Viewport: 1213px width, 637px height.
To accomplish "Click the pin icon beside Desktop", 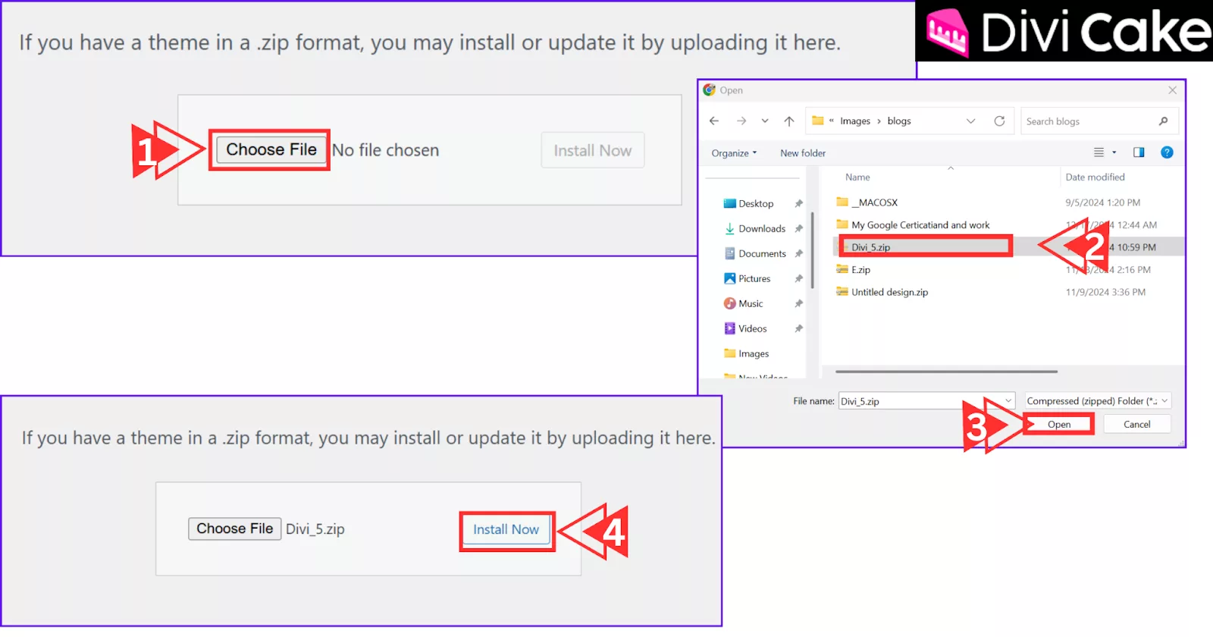I will point(798,204).
